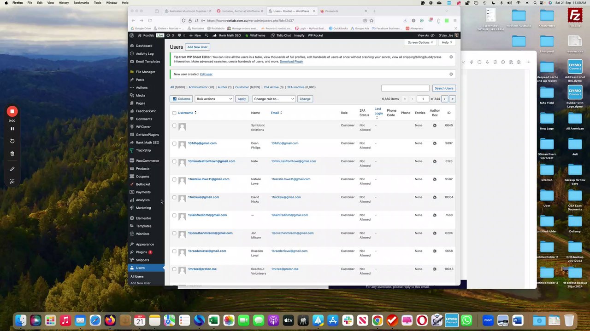
Task: Pause the recording in the floating recorder bar
Action: (x=12, y=129)
